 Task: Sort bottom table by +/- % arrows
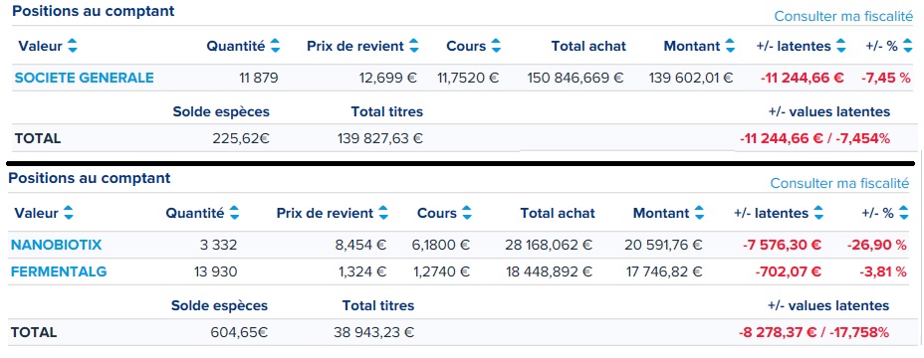click(904, 213)
